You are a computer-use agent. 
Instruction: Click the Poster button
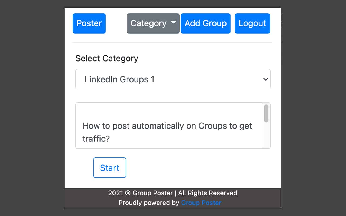point(89,23)
